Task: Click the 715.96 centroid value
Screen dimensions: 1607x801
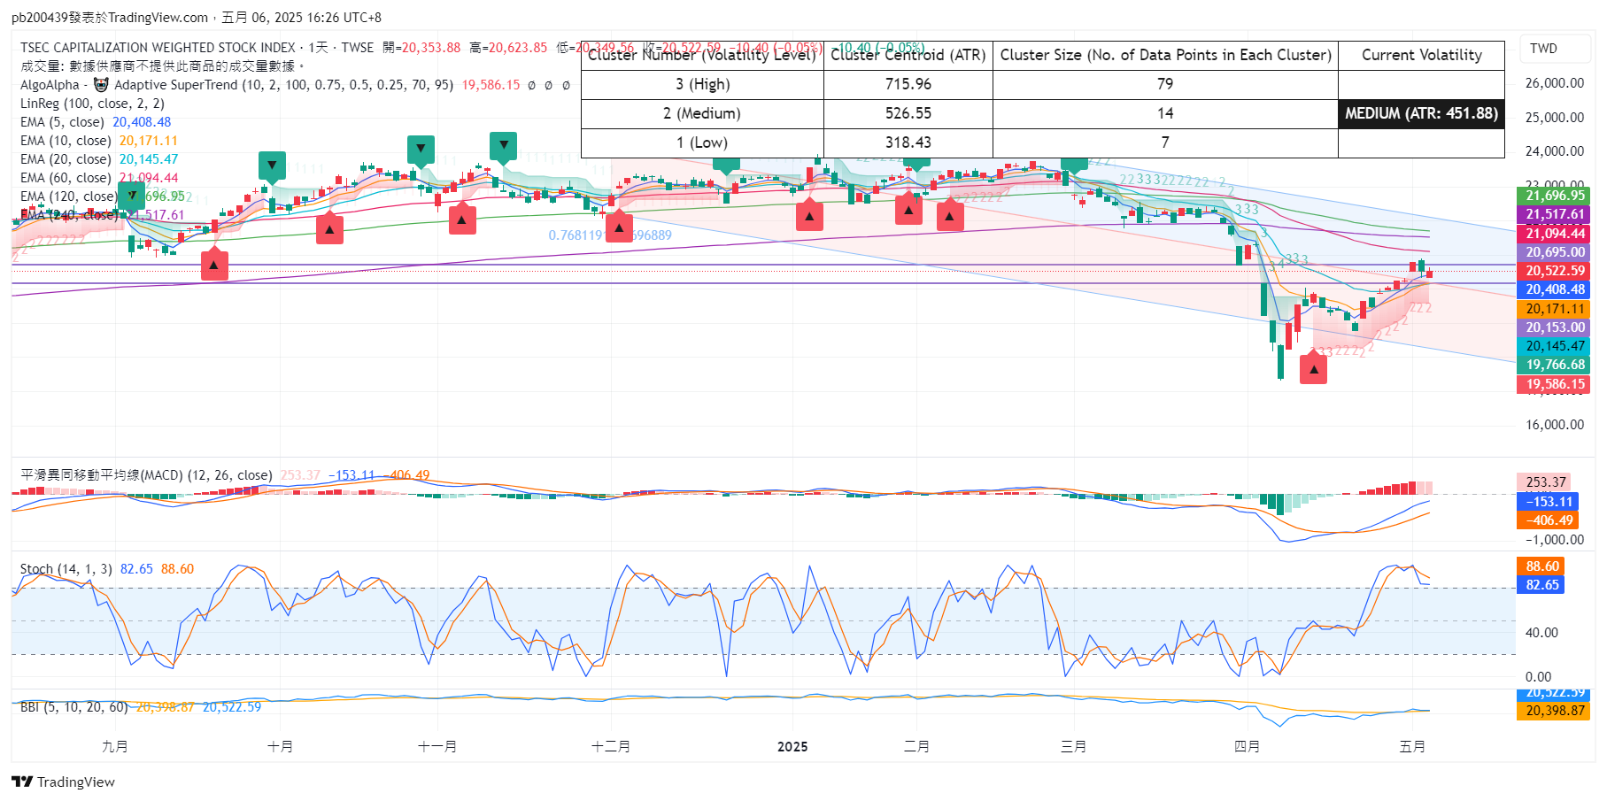Action: [x=908, y=84]
